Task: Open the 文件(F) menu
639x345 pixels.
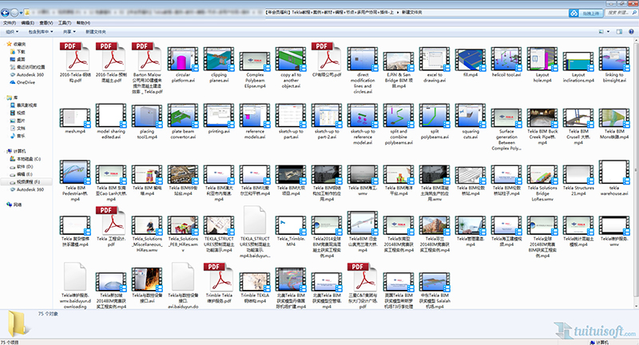Action: [x=9, y=22]
